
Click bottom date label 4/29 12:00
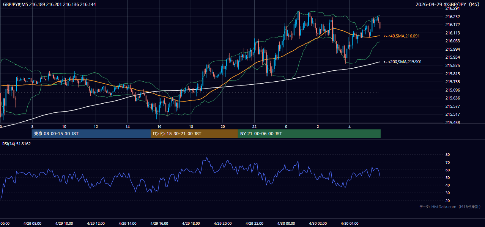[x=96, y=224]
